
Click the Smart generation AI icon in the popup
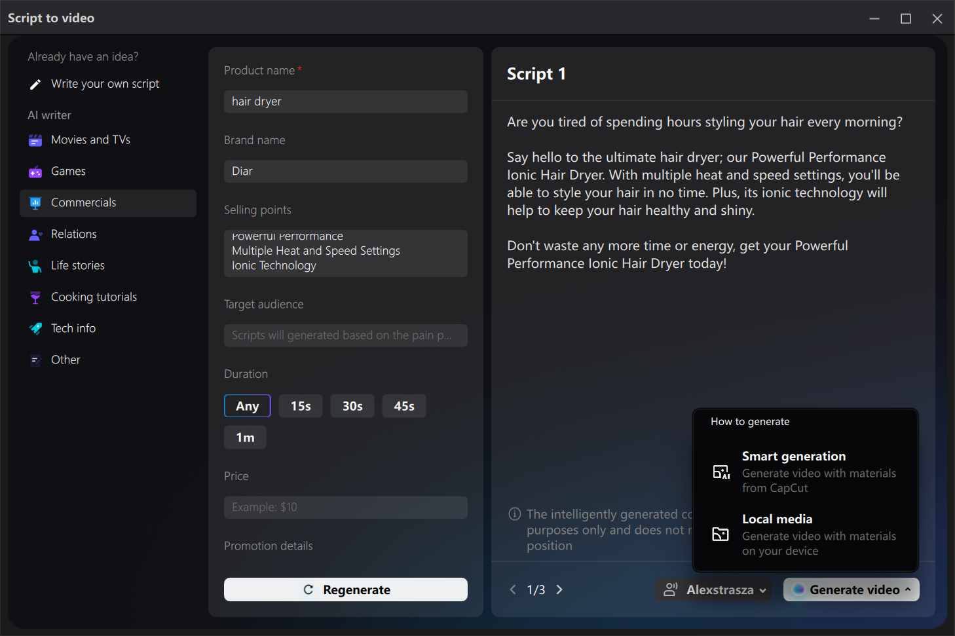click(x=721, y=472)
